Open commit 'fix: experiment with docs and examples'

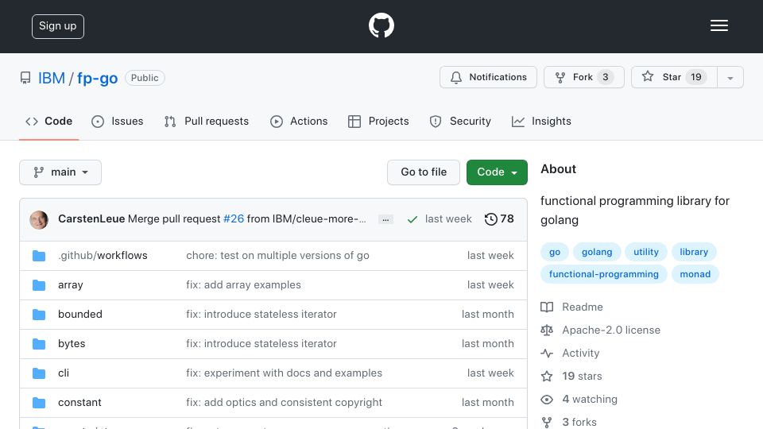tap(285, 373)
